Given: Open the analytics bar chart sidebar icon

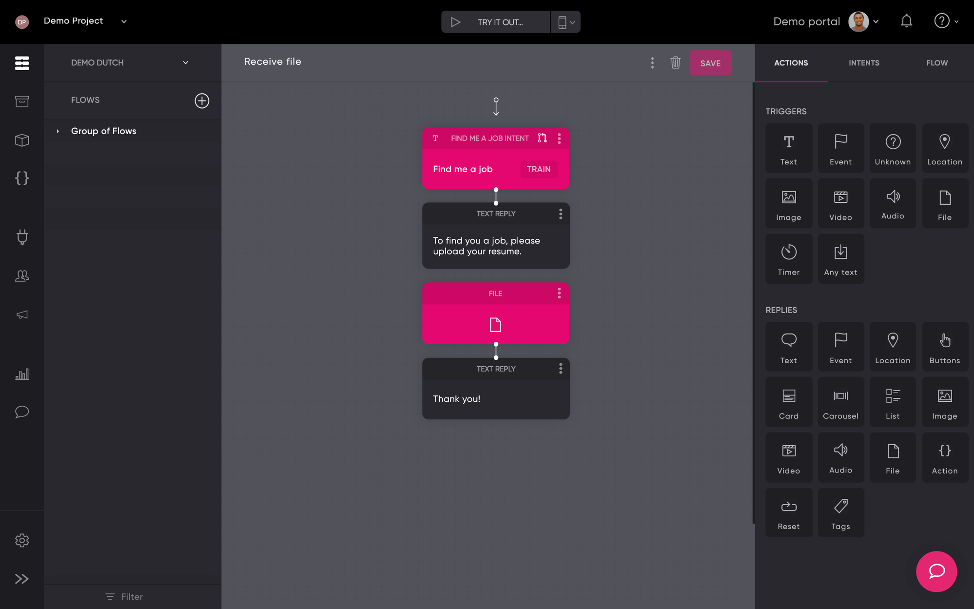Looking at the screenshot, I should click(22, 374).
